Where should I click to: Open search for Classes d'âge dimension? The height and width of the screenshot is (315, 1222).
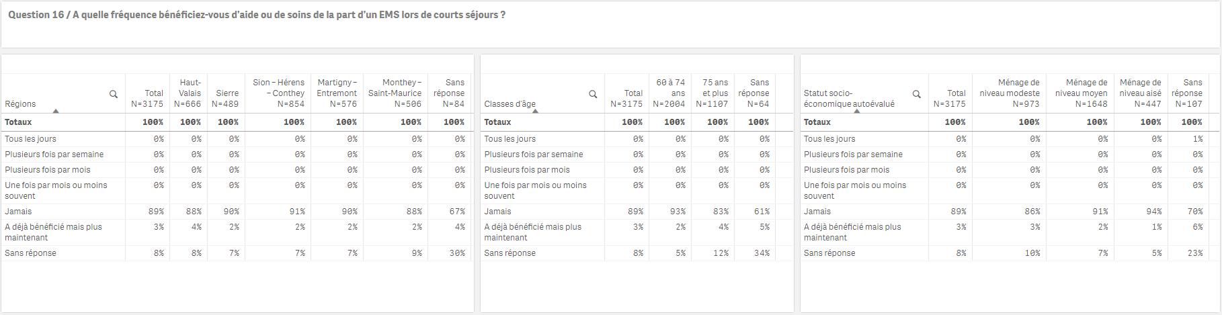click(593, 94)
